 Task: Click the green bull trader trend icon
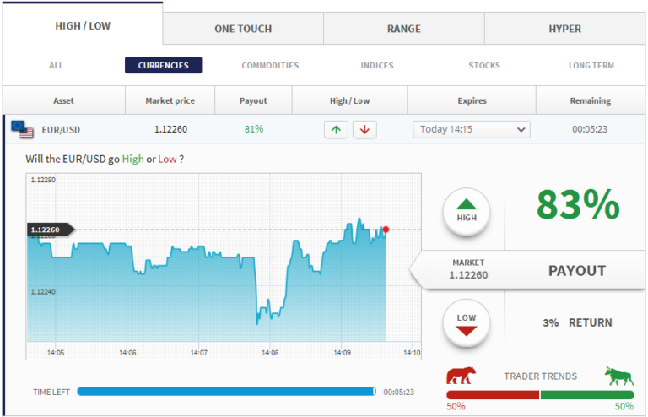(x=618, y=376)
